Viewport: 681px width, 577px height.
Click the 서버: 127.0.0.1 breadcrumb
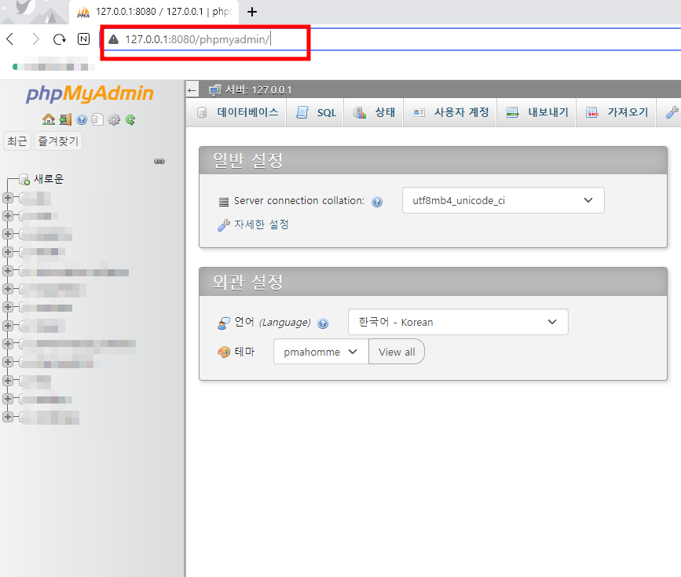258,89
